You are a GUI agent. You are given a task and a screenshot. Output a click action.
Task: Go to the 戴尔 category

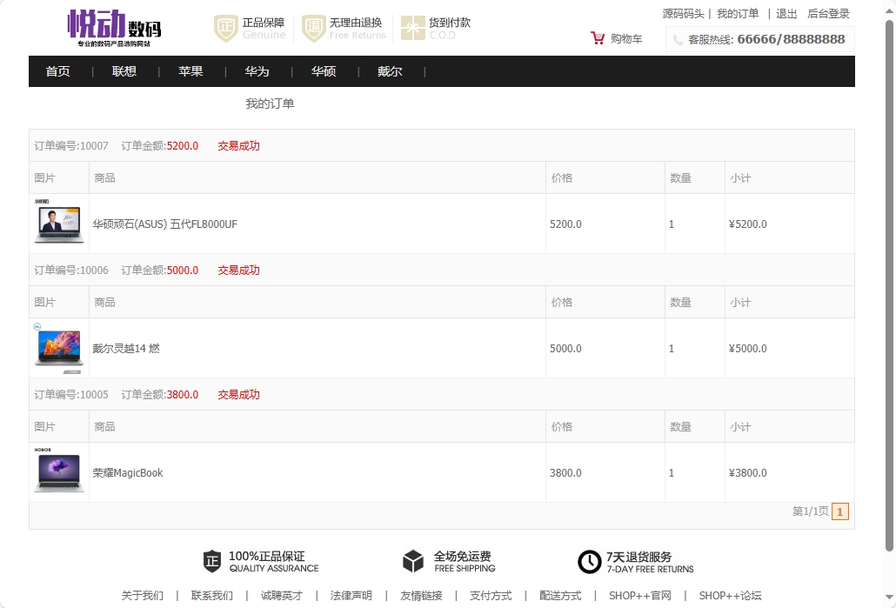click(390, 71)
